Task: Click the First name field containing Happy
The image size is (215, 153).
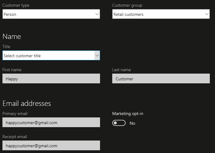Action: click(51, 79)
